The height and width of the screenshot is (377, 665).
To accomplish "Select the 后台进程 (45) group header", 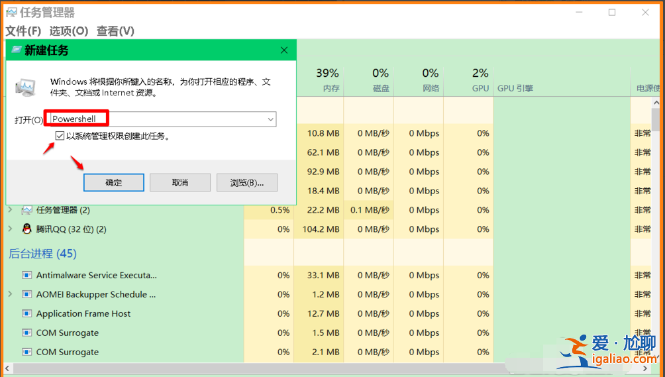I will 42,254.
